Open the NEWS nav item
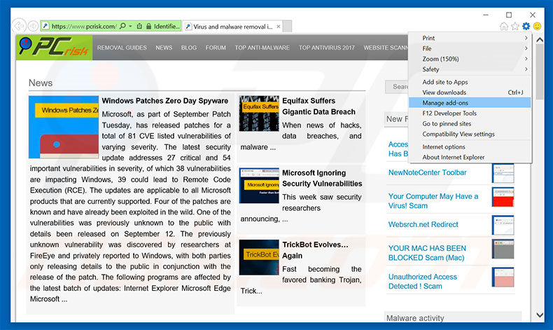Image resolution: width=553 pixels, height=330 pixels. [164, 48]
